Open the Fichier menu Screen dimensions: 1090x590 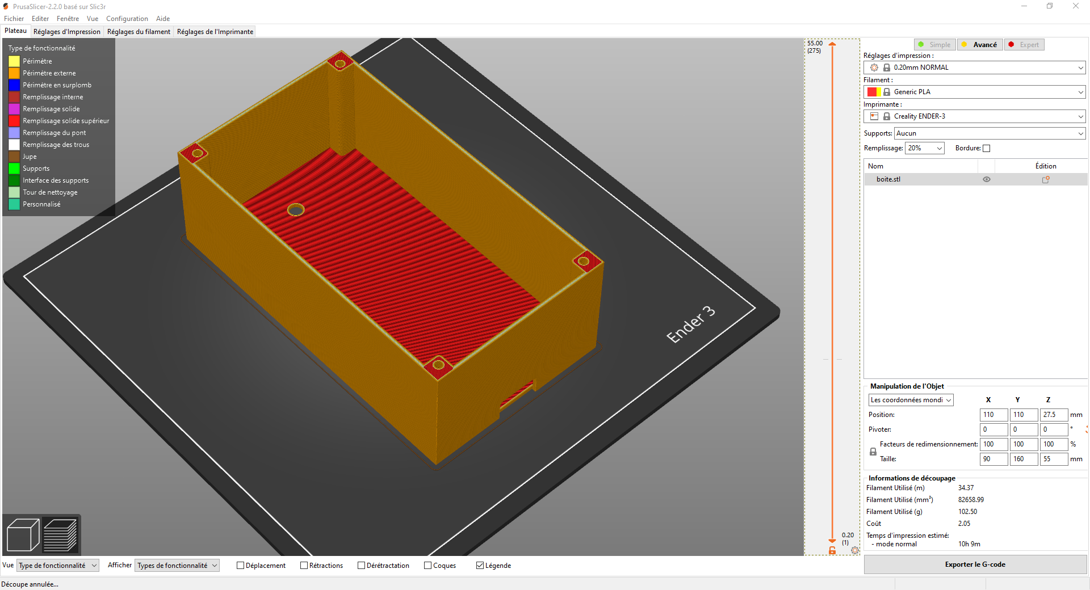pyautogui.click(x=14, y=19)
